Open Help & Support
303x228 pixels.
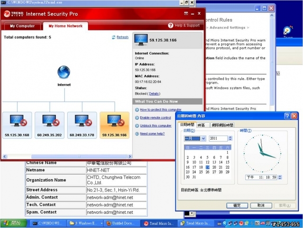pos(184,25)
